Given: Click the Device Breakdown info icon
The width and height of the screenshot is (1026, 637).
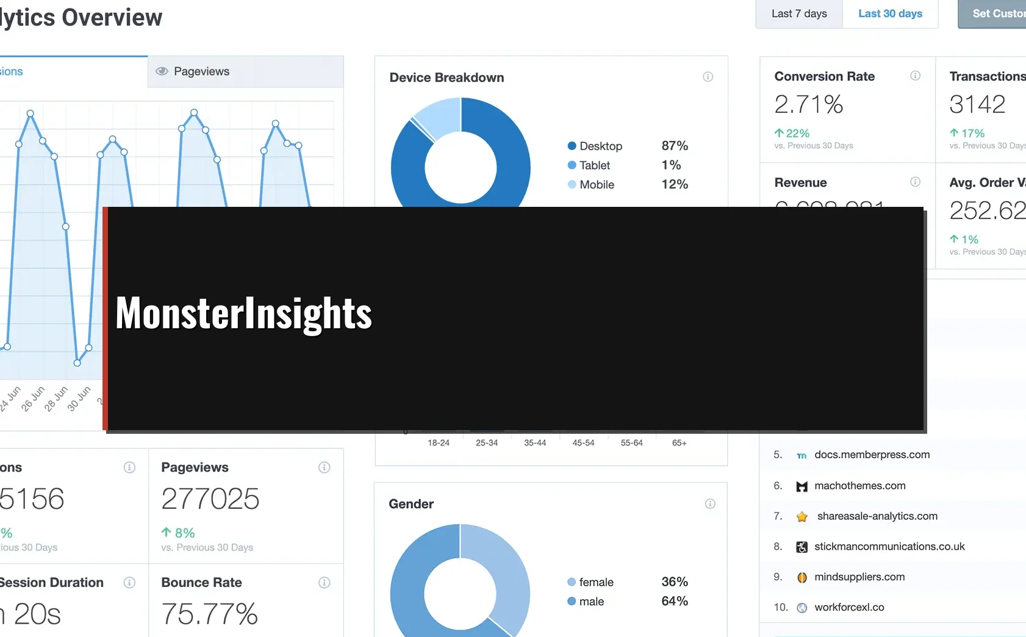Looking at the screenshot, I should 708,77.
